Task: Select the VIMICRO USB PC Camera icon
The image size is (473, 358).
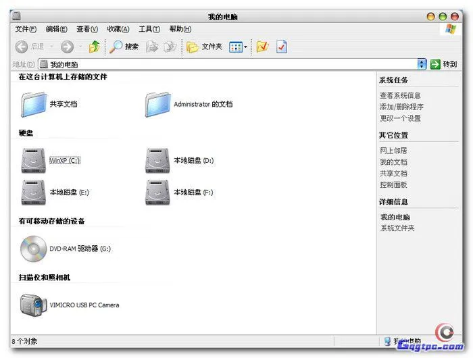Action: click(x=33, y=305)
